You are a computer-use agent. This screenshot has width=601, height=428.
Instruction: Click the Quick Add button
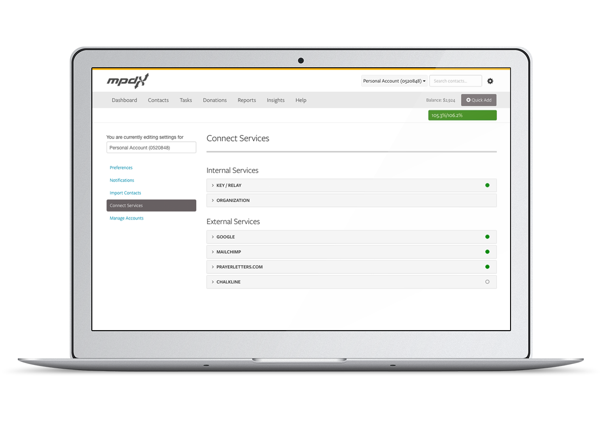tap(479, 100)
